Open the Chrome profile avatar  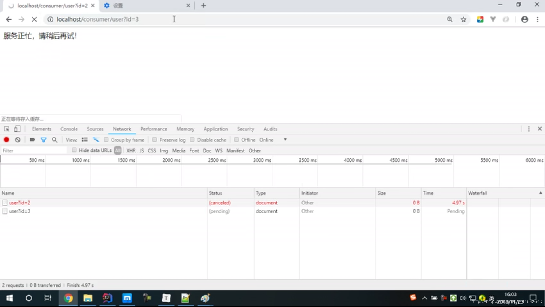tap(525, 19)
